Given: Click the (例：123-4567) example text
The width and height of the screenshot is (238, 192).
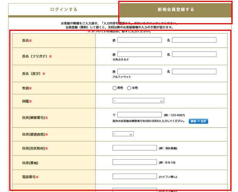Looking at the screenshot, I should point(174,115).
